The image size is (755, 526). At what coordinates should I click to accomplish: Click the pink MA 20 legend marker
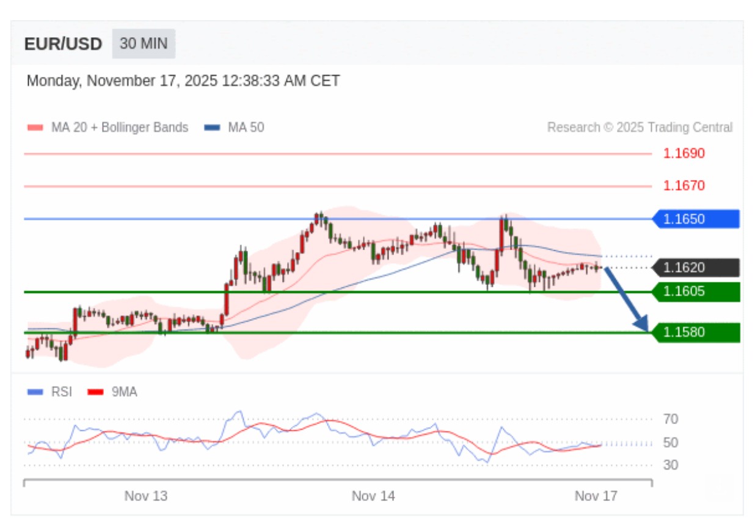[35, 128]
